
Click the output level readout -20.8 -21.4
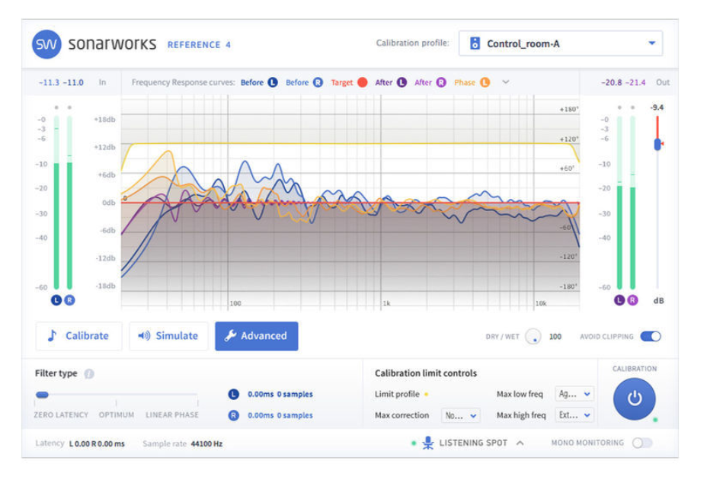click(623, 82)
